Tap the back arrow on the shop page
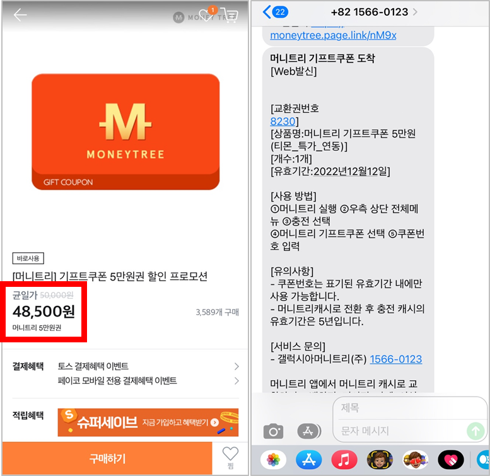This screenshot has height=476, width=490. click(20, 15)
